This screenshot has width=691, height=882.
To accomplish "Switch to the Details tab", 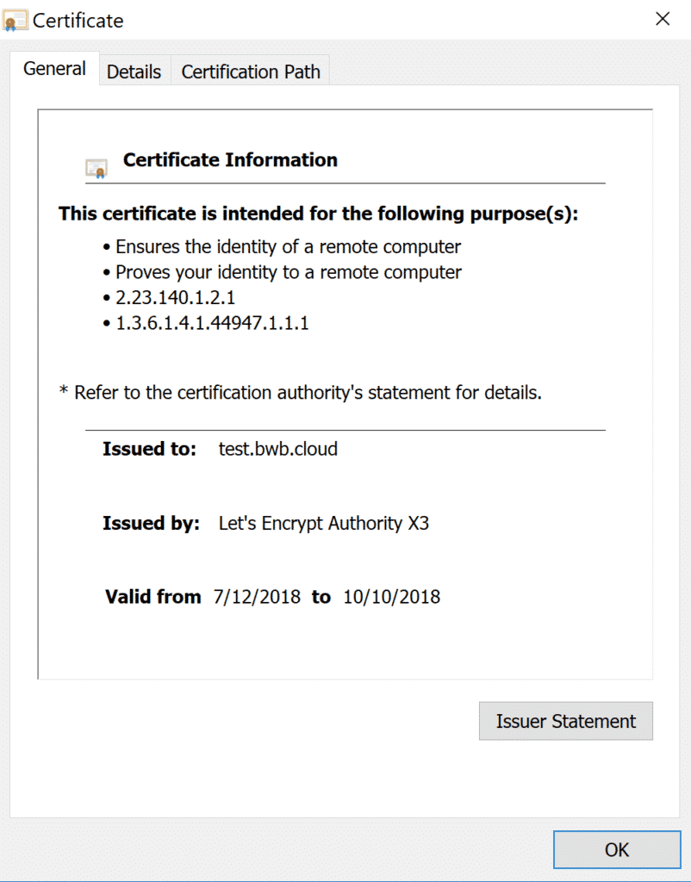I will click(x=134, y=71).
